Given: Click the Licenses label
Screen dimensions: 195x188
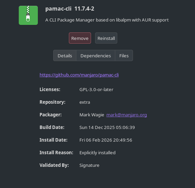Looking at the screenshot, I should [x=50, y=89].
